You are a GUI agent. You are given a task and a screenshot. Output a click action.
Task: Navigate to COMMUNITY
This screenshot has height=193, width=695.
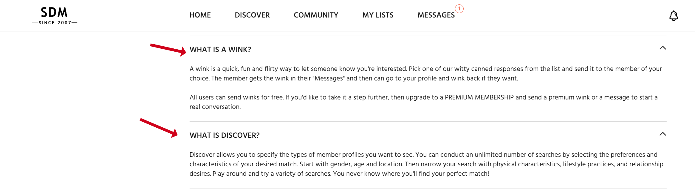tap(316, 15)
